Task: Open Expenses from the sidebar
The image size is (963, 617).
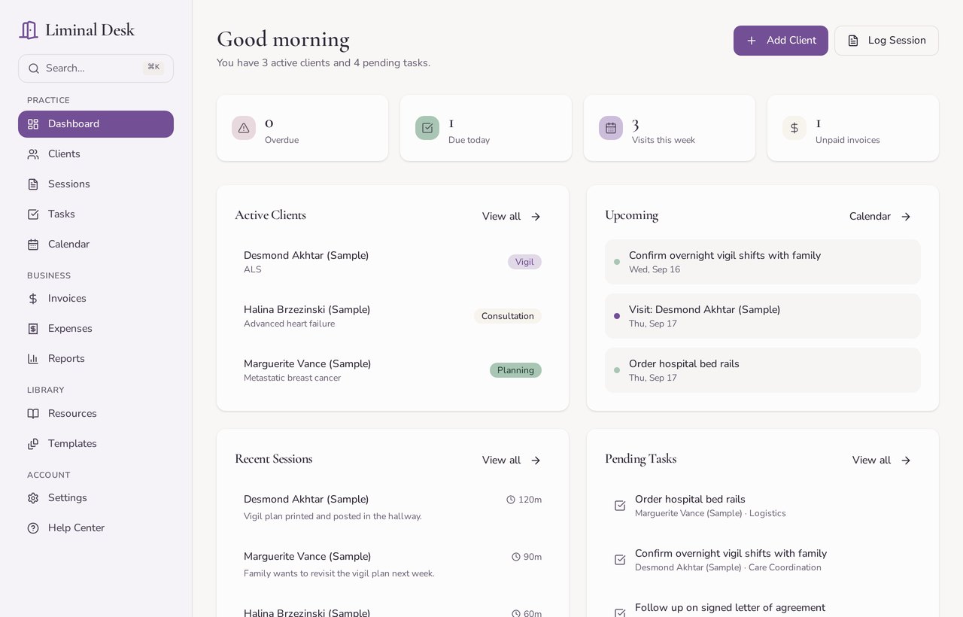Action: pyautogui.click(x=96, y=329)
